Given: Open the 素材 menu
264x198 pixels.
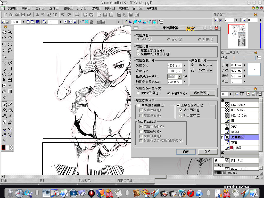Looking at the screenshot, I should pos(124,8).
